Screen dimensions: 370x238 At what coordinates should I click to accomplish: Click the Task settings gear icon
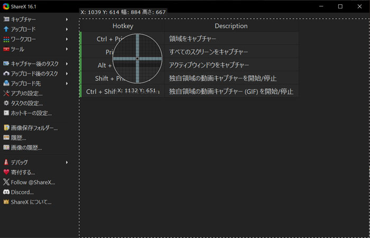(x=6, y=103)
